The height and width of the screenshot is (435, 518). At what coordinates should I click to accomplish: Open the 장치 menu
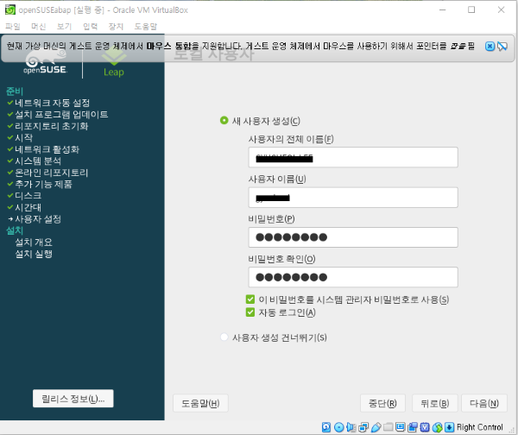(116, 27)
